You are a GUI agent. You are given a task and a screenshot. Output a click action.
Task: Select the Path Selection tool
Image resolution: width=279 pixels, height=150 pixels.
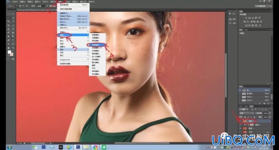(x=8, y=44)
